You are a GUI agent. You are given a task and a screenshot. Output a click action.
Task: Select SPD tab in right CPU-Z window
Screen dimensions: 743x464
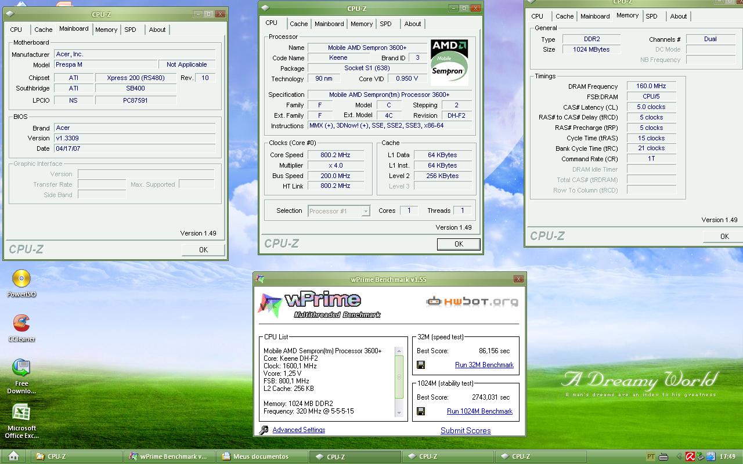point(652,16)
